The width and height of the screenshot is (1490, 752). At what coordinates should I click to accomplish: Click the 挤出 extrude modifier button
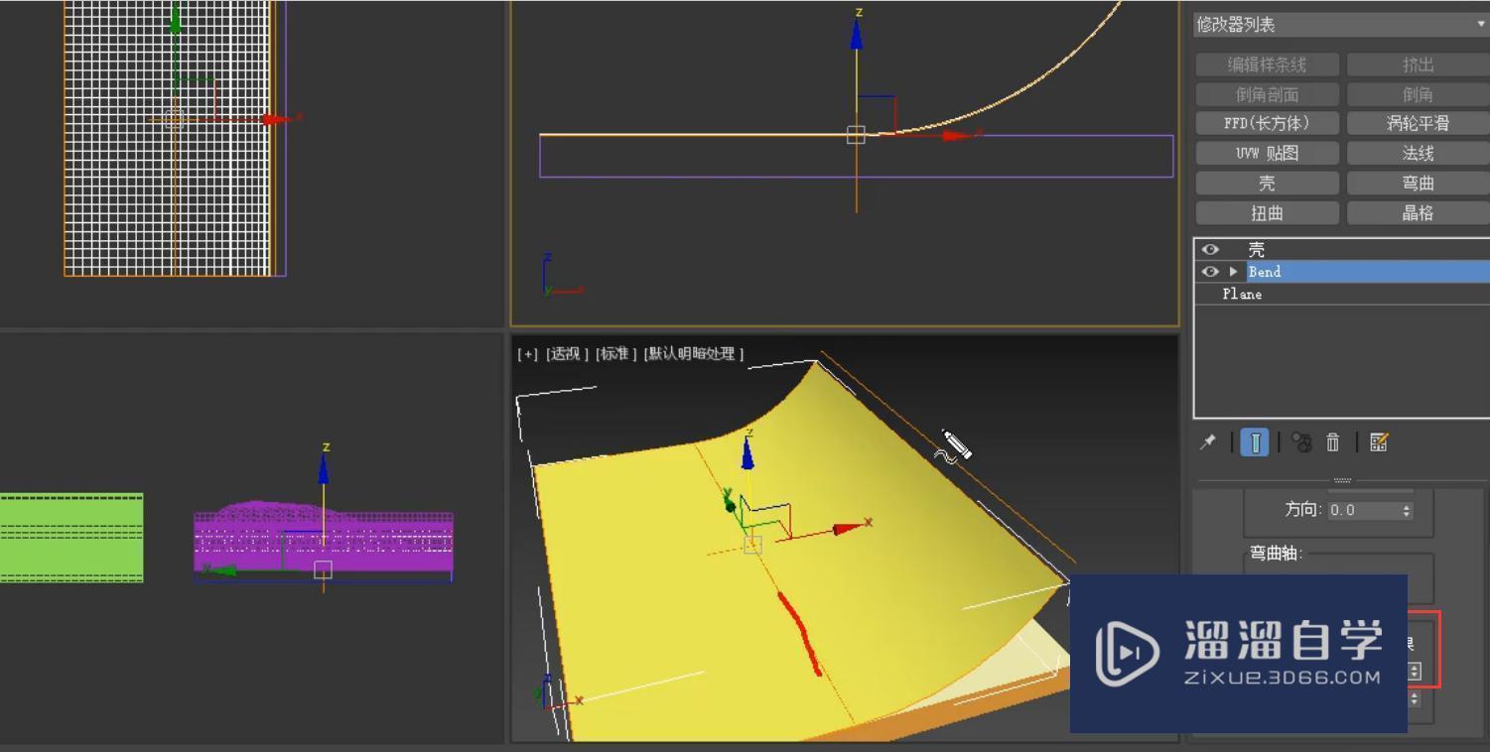(1418, 64)
